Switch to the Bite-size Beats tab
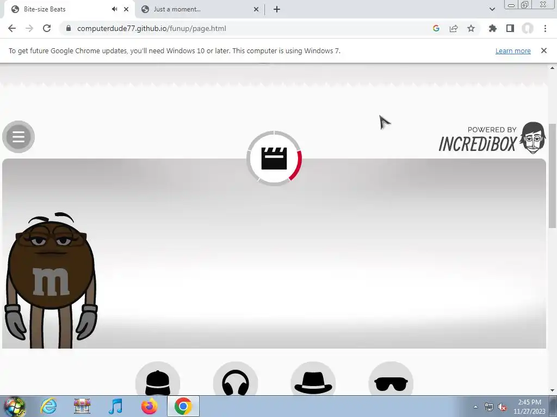 click(x=69, y=9)
